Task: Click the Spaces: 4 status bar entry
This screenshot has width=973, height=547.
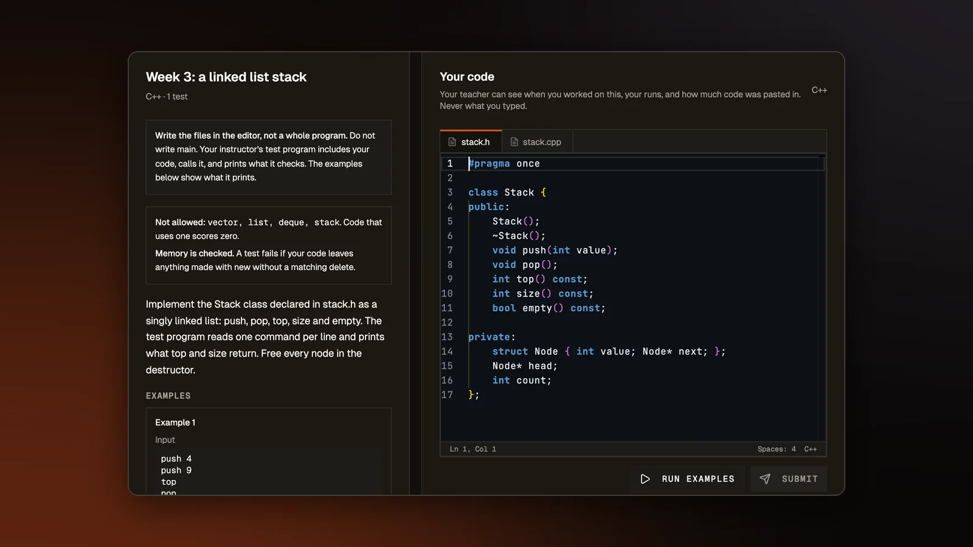Action: 776,449
